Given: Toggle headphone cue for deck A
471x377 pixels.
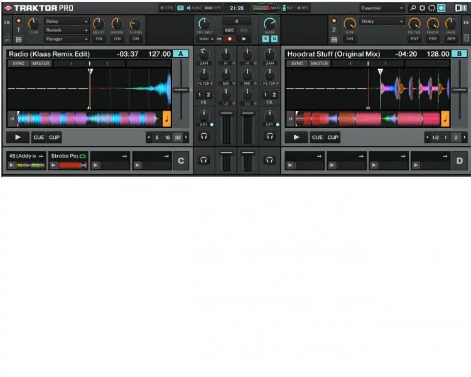Looking at the screenshot, I should pyautogui.click(x=203, y=136).
